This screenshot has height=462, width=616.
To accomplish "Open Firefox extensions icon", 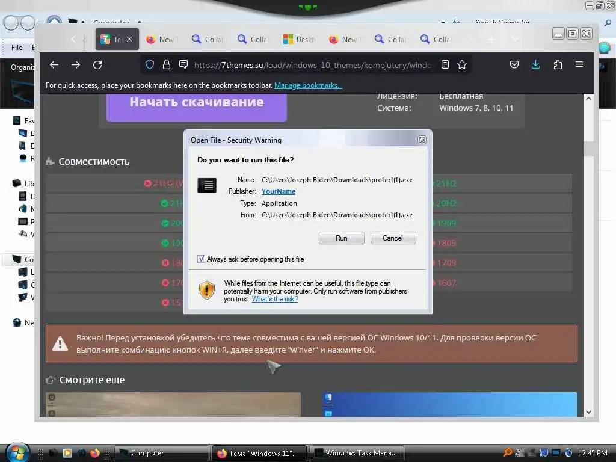I will click(x=558, y=64).
